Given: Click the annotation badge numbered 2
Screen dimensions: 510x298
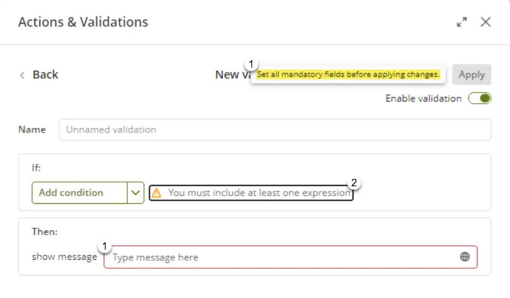Looking at the screenshot, I should tap(354, 183).
